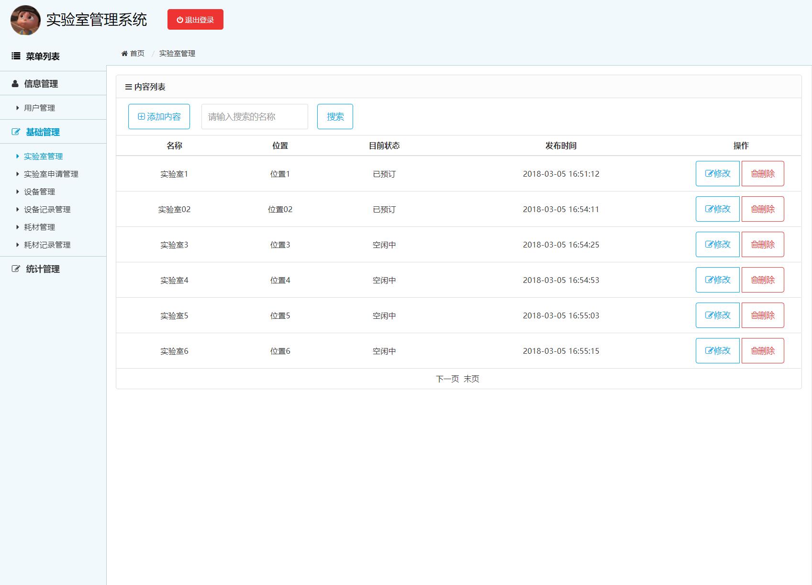
Task: Click the edit icon beside 基础管理
Action: tap(16, 132)
